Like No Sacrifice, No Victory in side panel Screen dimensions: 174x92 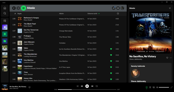coord(167,58)
